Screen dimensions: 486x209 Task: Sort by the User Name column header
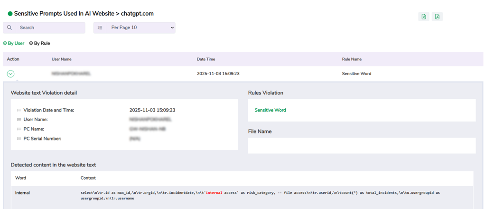click(62, 59)
